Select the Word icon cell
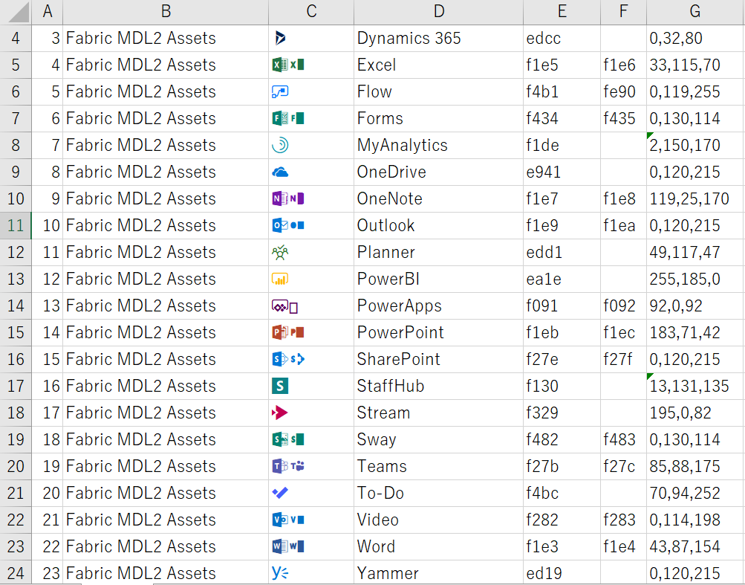This screenshot has width=745, height=585. pyautogui.click(x=311, y=546)
